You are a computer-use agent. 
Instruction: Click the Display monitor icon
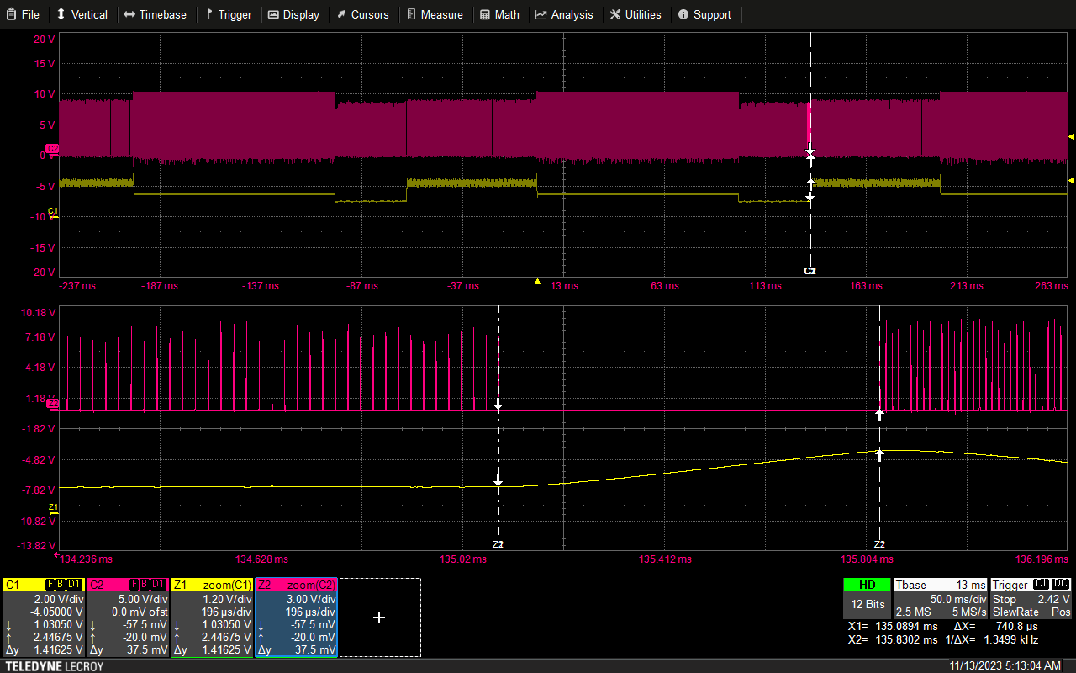click(x=274, y=14)
